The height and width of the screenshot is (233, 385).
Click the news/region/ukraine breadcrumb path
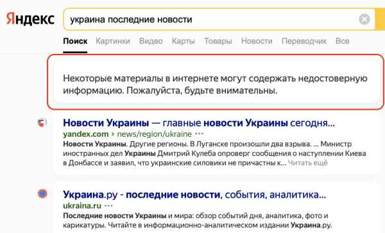tap(154, 134)
